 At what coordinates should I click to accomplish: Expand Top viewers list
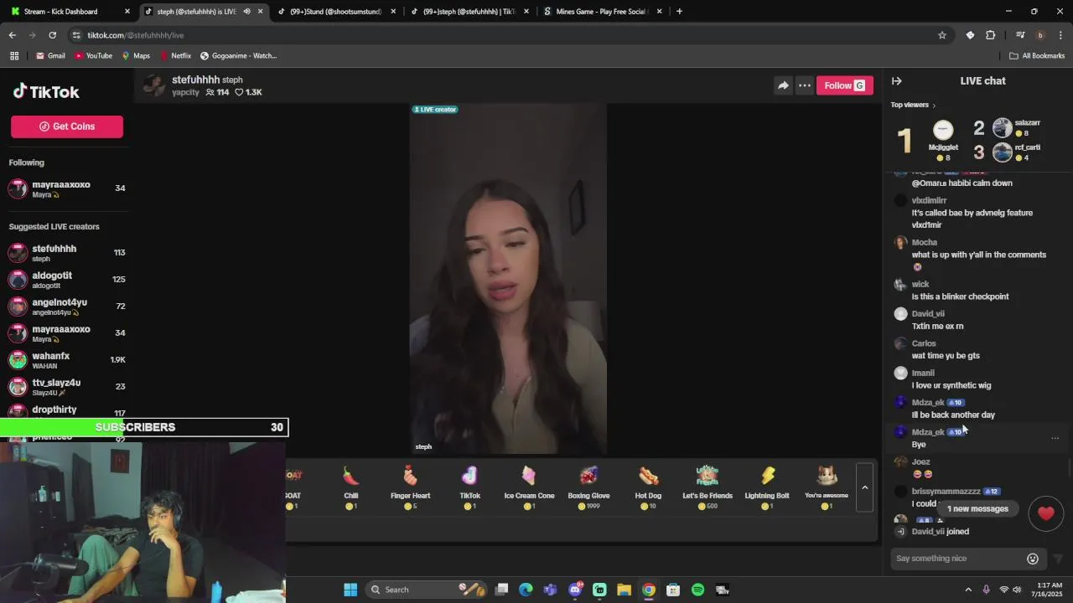tap(913, 105)
